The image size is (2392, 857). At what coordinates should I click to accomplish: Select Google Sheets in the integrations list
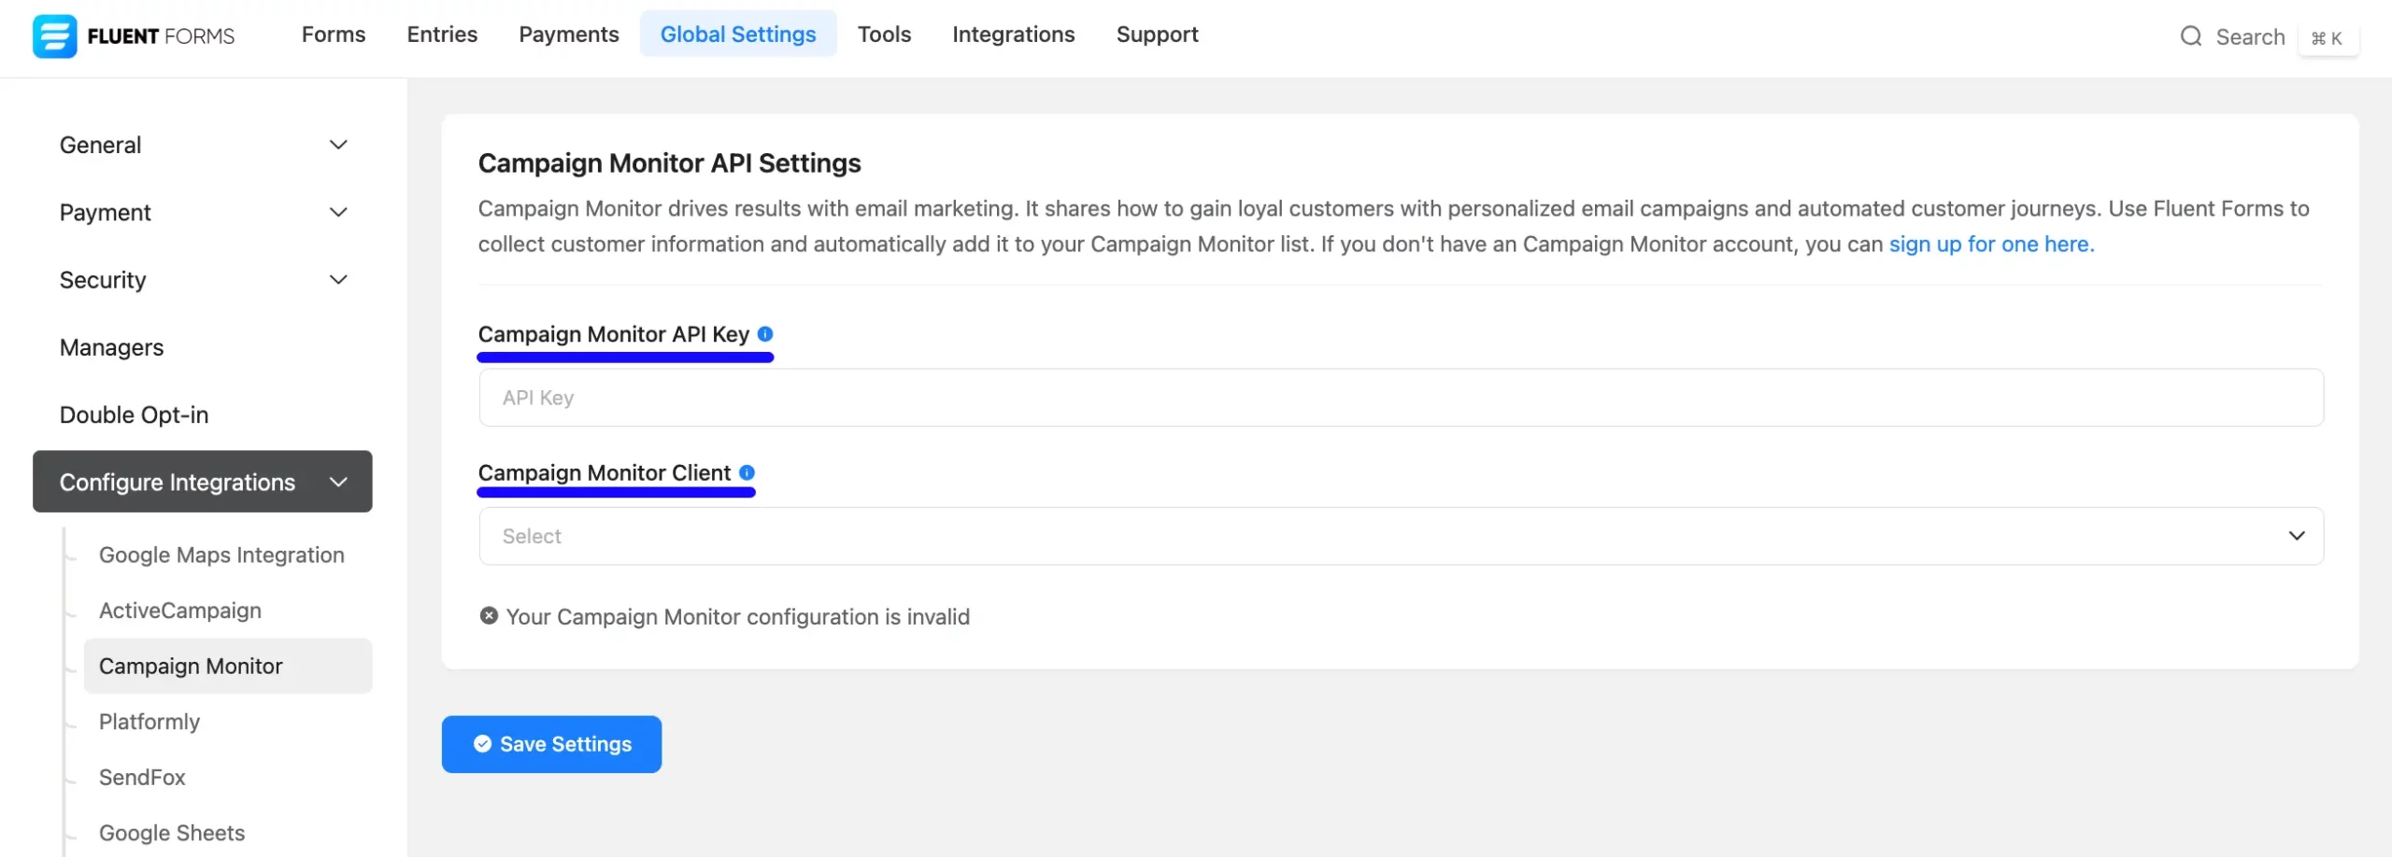[x=171, y=832]
